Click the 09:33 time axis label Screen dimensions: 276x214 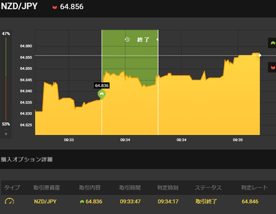(69, 140)
